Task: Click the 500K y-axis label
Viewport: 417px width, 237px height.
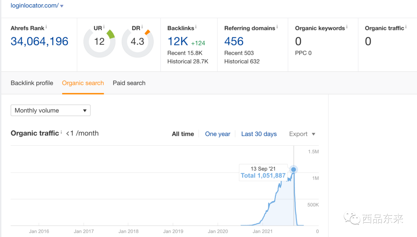Action: (x=313, y=205)
